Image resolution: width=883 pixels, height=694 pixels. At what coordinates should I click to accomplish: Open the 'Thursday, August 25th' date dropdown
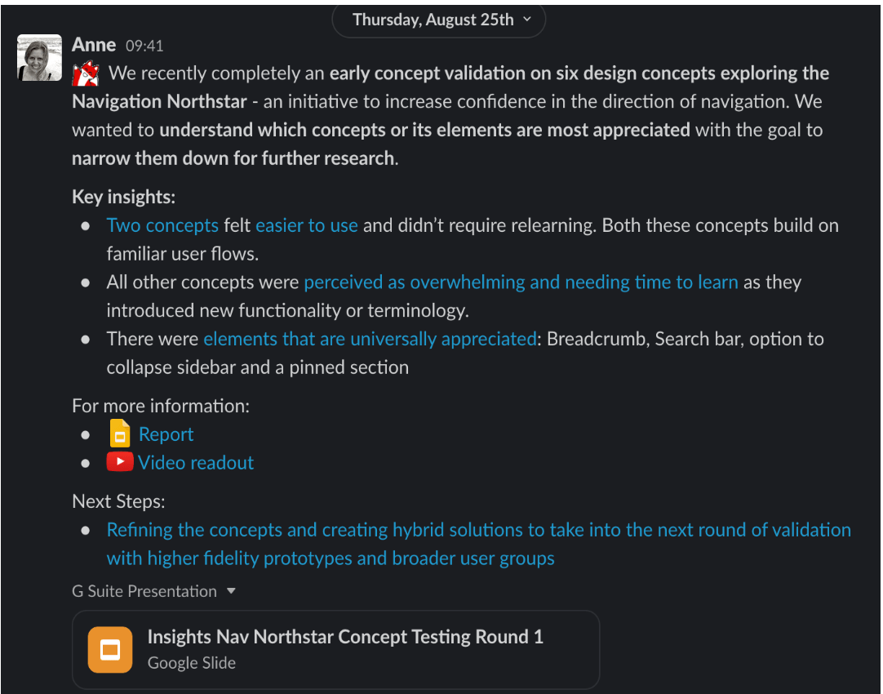(438, 20)
